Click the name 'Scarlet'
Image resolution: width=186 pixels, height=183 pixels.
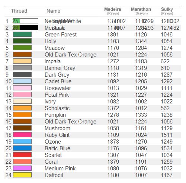pyautogui.click(x=53, y=155)
